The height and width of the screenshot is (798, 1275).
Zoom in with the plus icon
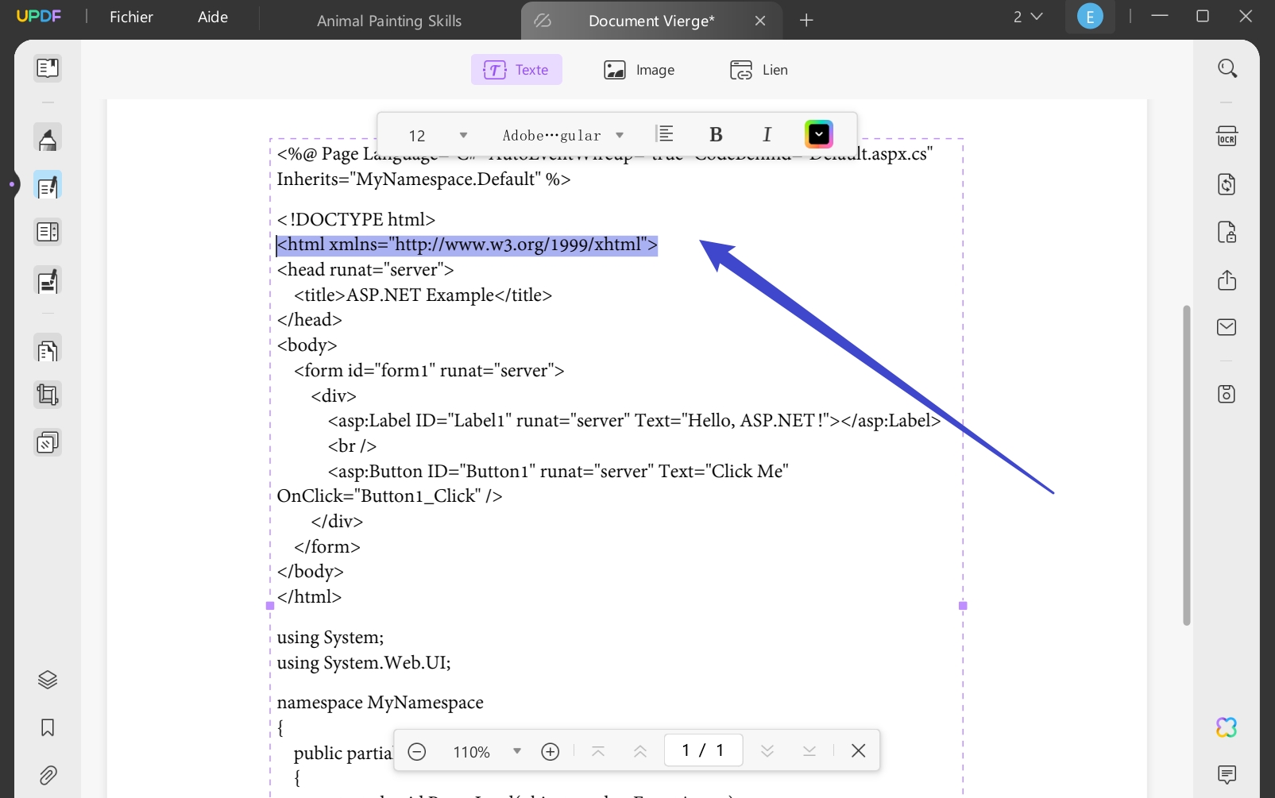point(551,751)
